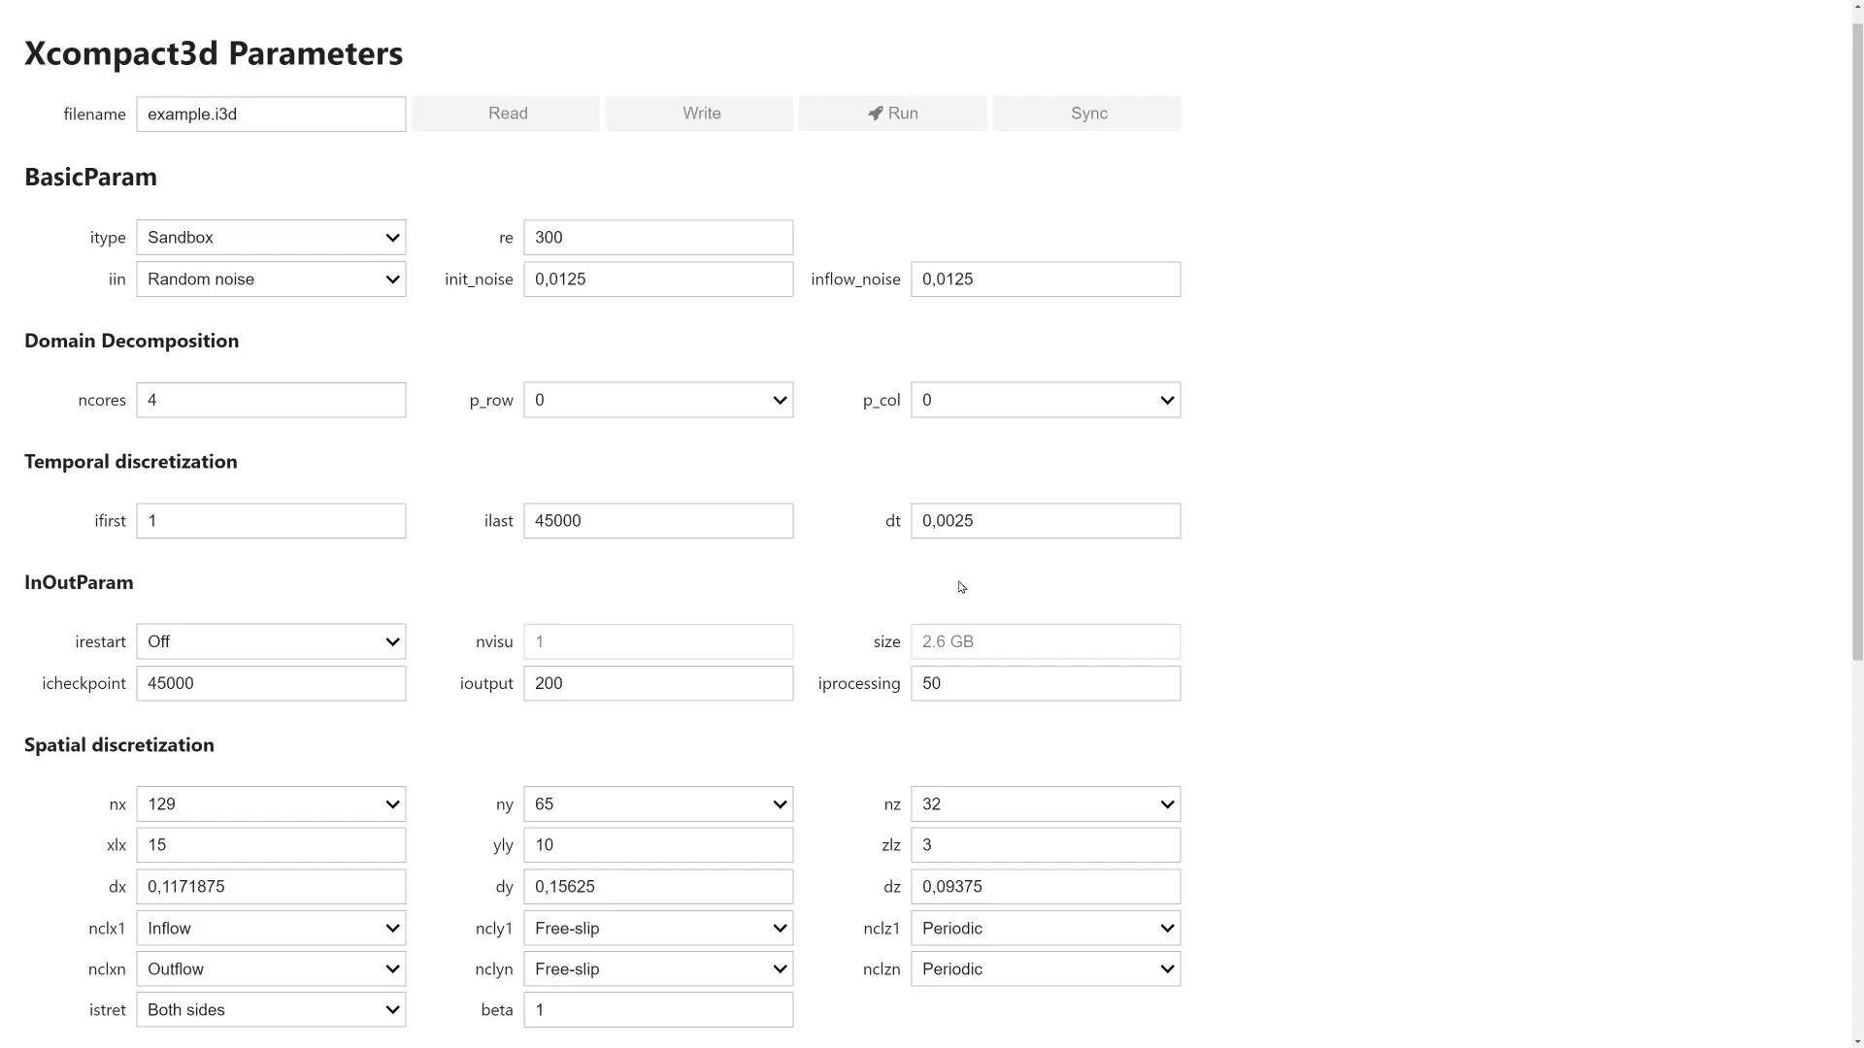The width and height of the screenshot is (1864, 1048).
Task: Click filename field to edit example.i3d
Action: [x=270, y=114]
